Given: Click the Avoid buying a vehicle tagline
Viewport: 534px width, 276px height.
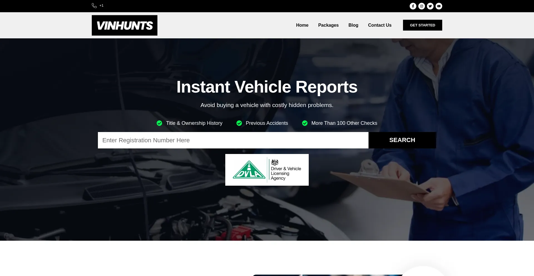Looking at the screenshot, I should pyautogui.click(x=267, y=105).
